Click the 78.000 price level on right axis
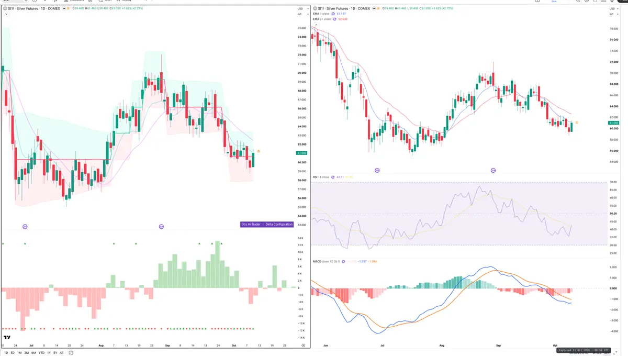 (x=614, y=28)
